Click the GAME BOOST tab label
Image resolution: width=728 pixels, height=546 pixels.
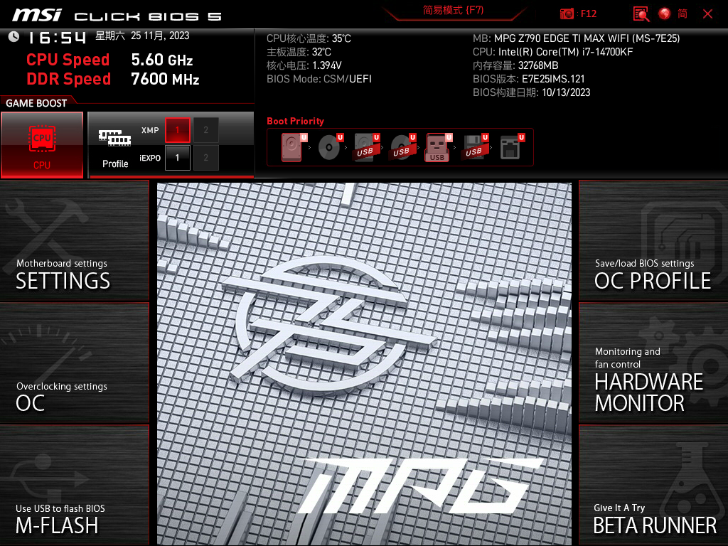(36, 103)
